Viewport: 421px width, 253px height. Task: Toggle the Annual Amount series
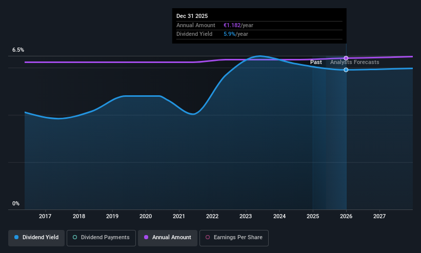[168, 238]
